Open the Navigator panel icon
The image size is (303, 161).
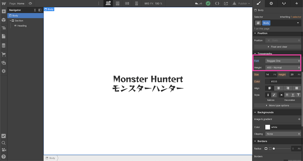[4, 28]
